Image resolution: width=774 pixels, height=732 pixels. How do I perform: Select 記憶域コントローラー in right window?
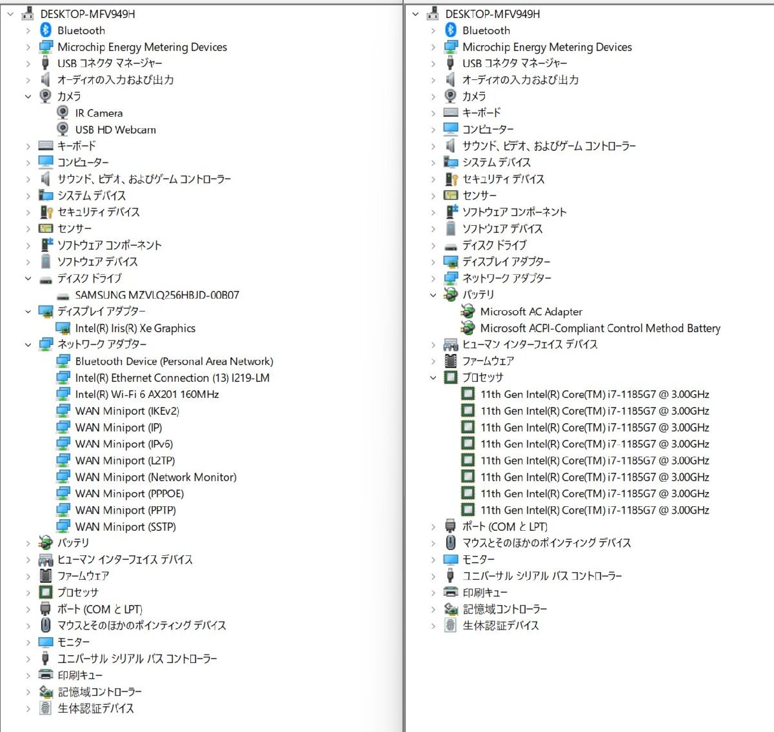pos(504,609)
